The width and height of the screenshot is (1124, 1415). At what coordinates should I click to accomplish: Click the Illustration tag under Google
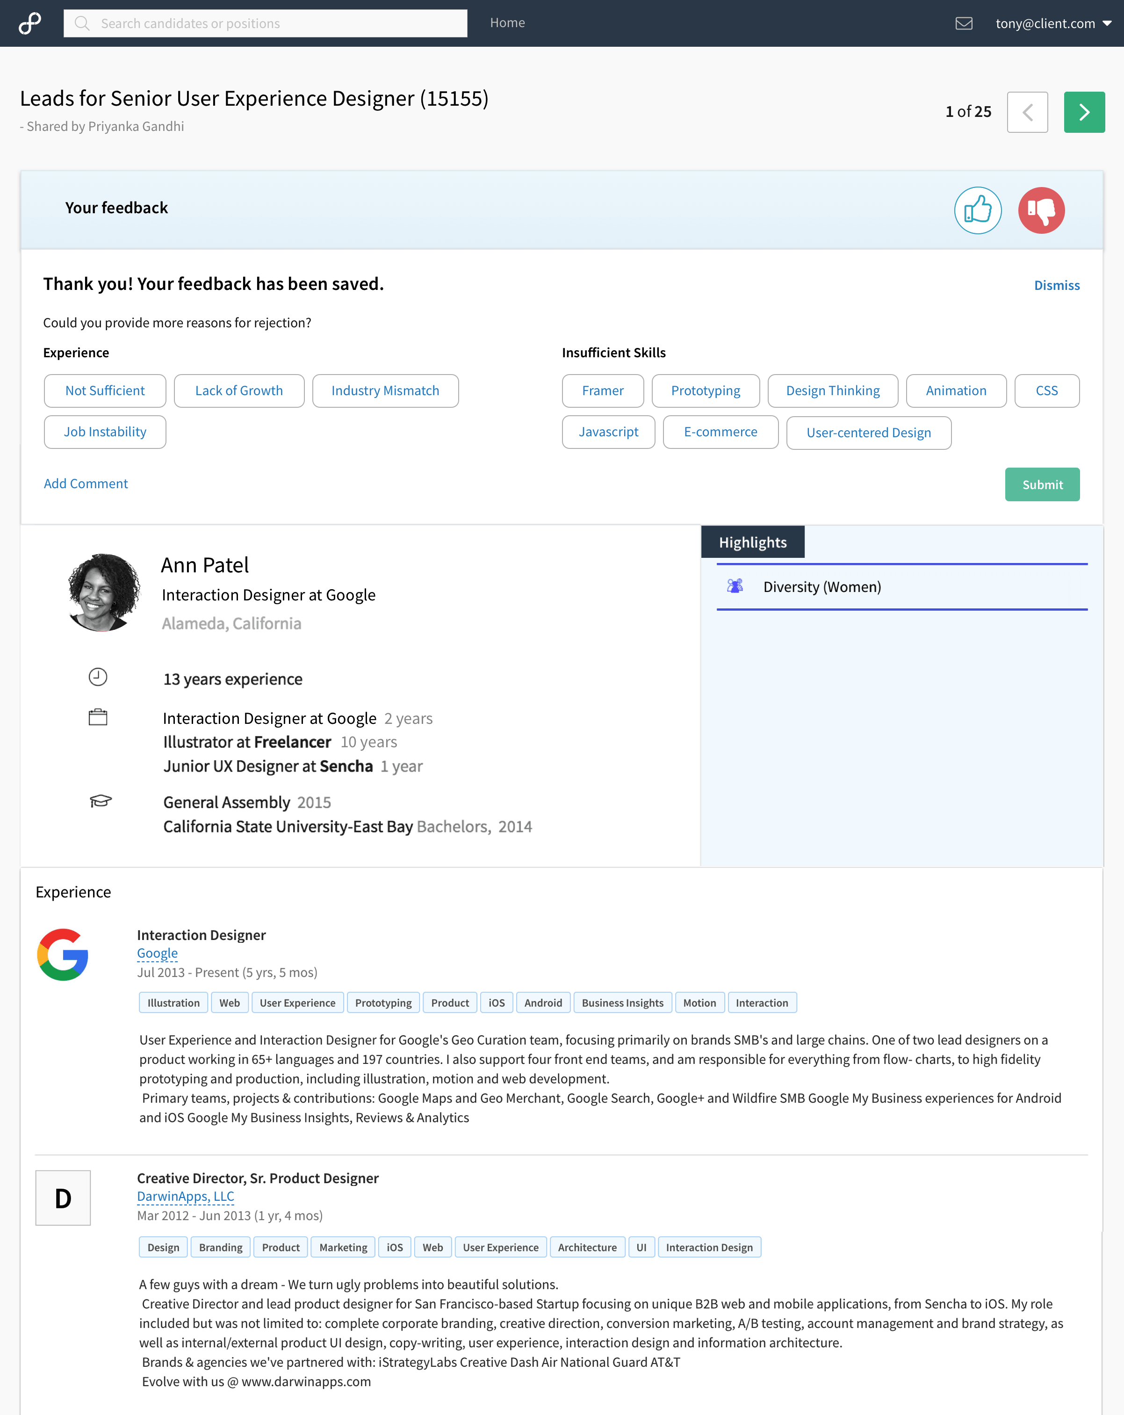173,1002
